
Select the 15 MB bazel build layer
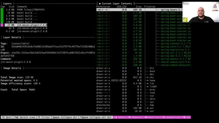click(x=22, y=13)
